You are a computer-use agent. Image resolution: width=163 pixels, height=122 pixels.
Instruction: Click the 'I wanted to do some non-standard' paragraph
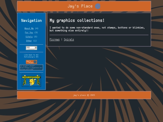97,29
